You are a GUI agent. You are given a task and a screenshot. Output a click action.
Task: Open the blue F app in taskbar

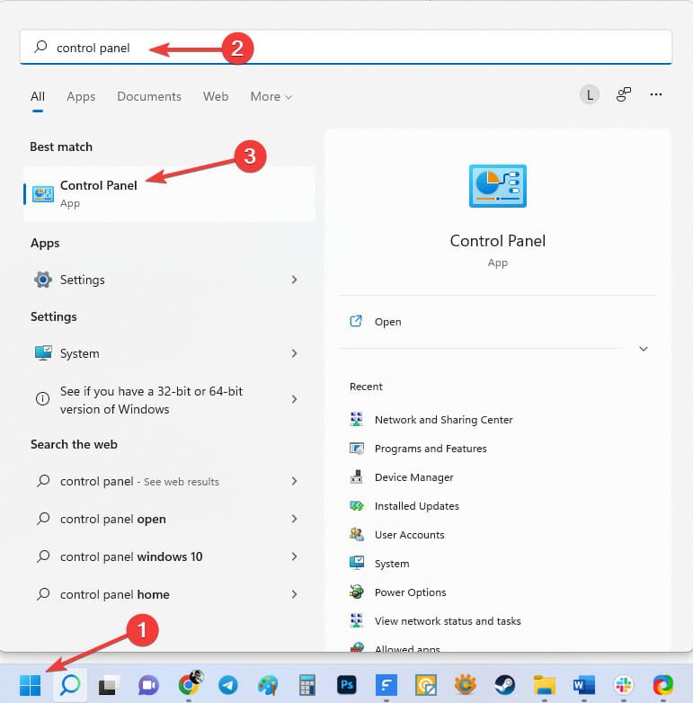[x=386, y=685]
